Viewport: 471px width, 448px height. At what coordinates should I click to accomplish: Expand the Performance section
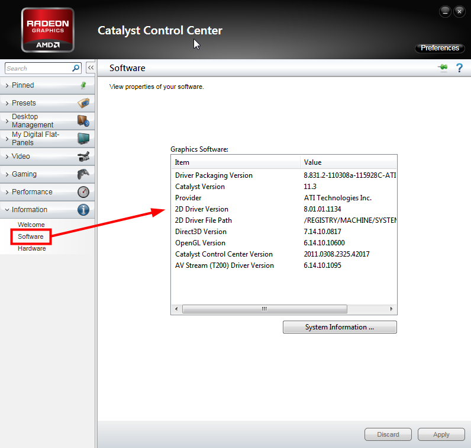(47, 192)
